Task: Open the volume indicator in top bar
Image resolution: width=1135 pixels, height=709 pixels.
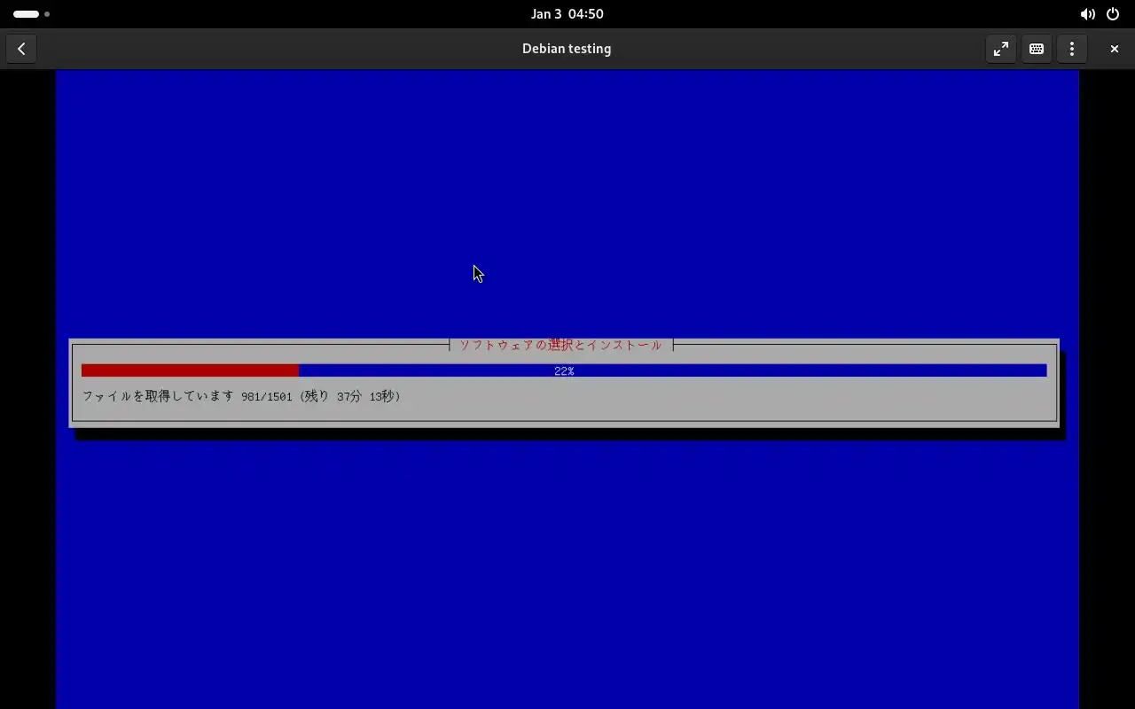Action: 1088,14
